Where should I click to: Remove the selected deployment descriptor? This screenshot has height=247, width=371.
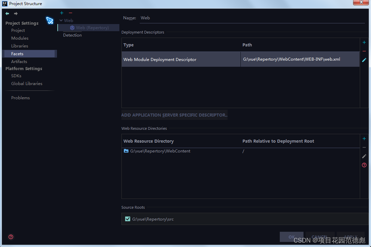point(364,51)
